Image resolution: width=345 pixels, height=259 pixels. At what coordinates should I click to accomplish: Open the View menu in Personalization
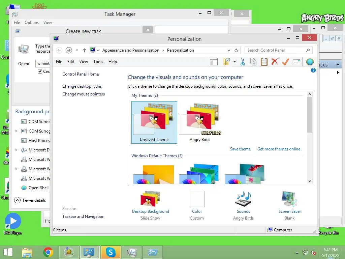[x=84, y=62]
